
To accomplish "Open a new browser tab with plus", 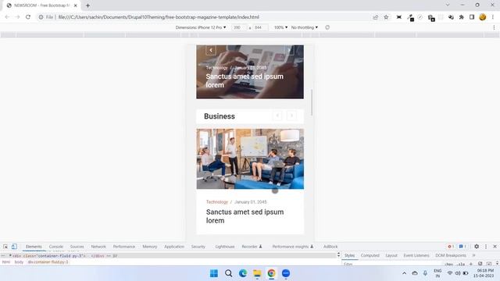I will tap(87, 5).
